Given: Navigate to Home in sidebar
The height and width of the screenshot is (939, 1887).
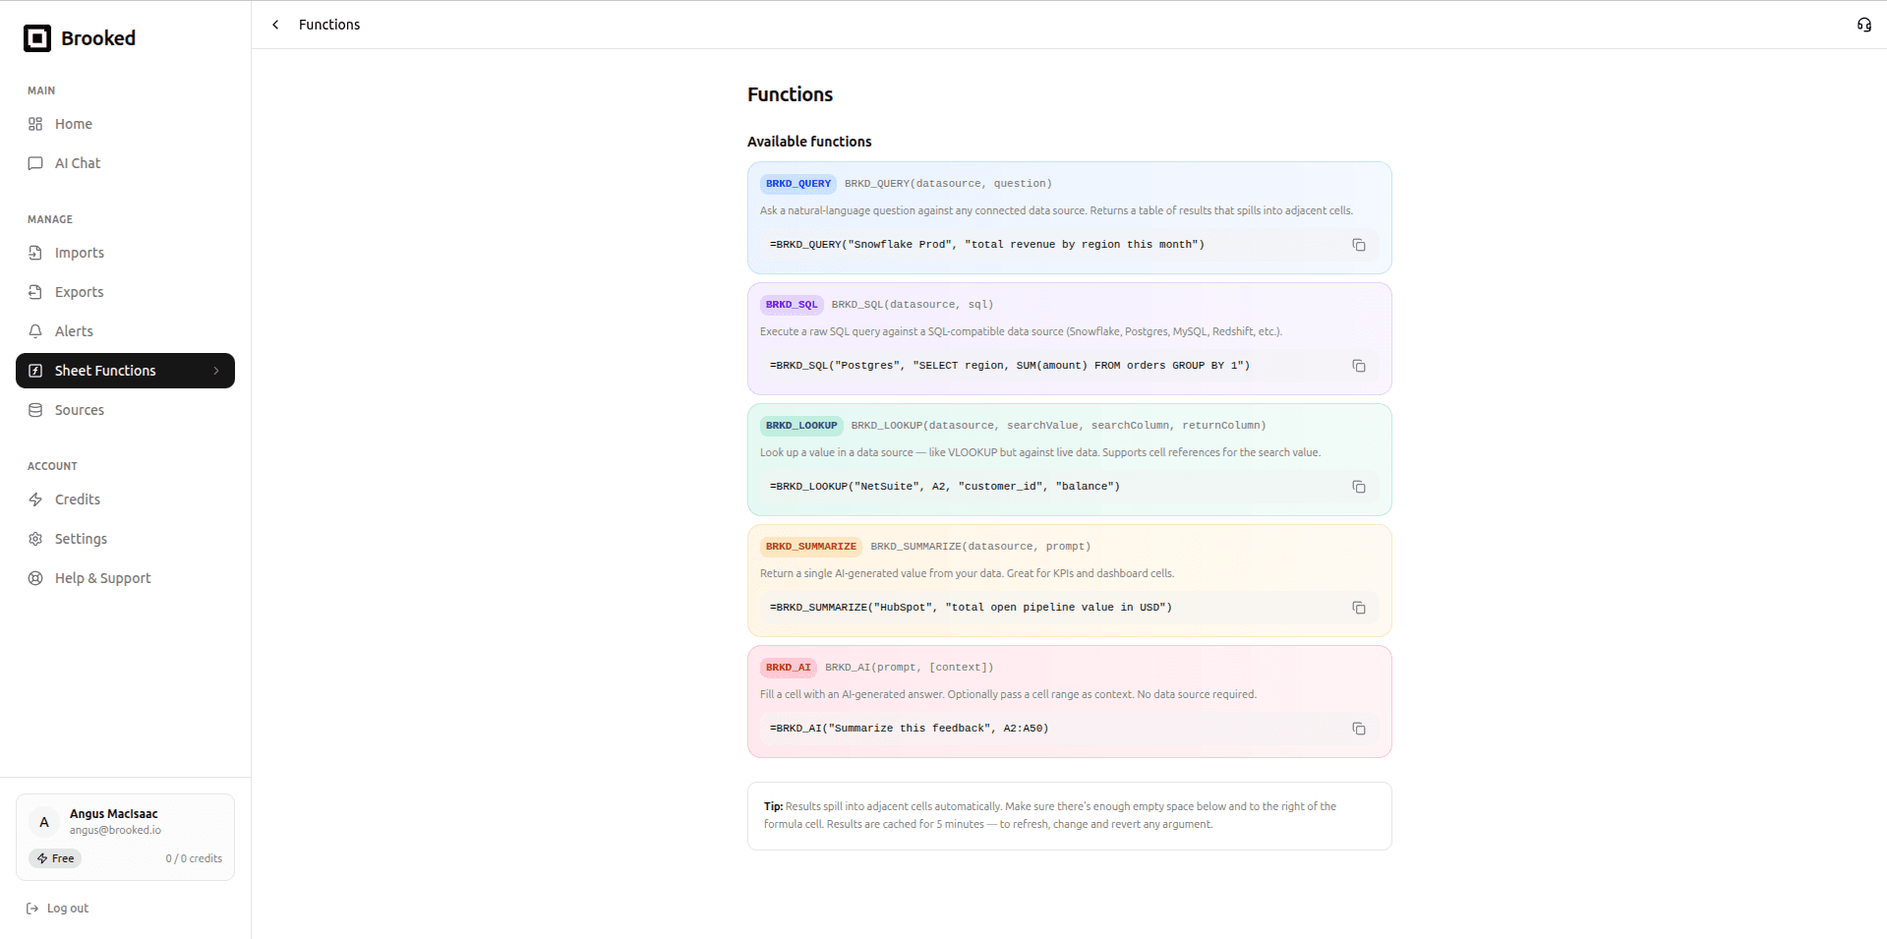Looking at the screenshot, I should click(x=125, y=124).
